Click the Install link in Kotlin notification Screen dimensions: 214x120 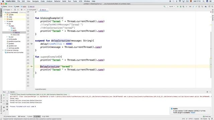click(193, 113)
